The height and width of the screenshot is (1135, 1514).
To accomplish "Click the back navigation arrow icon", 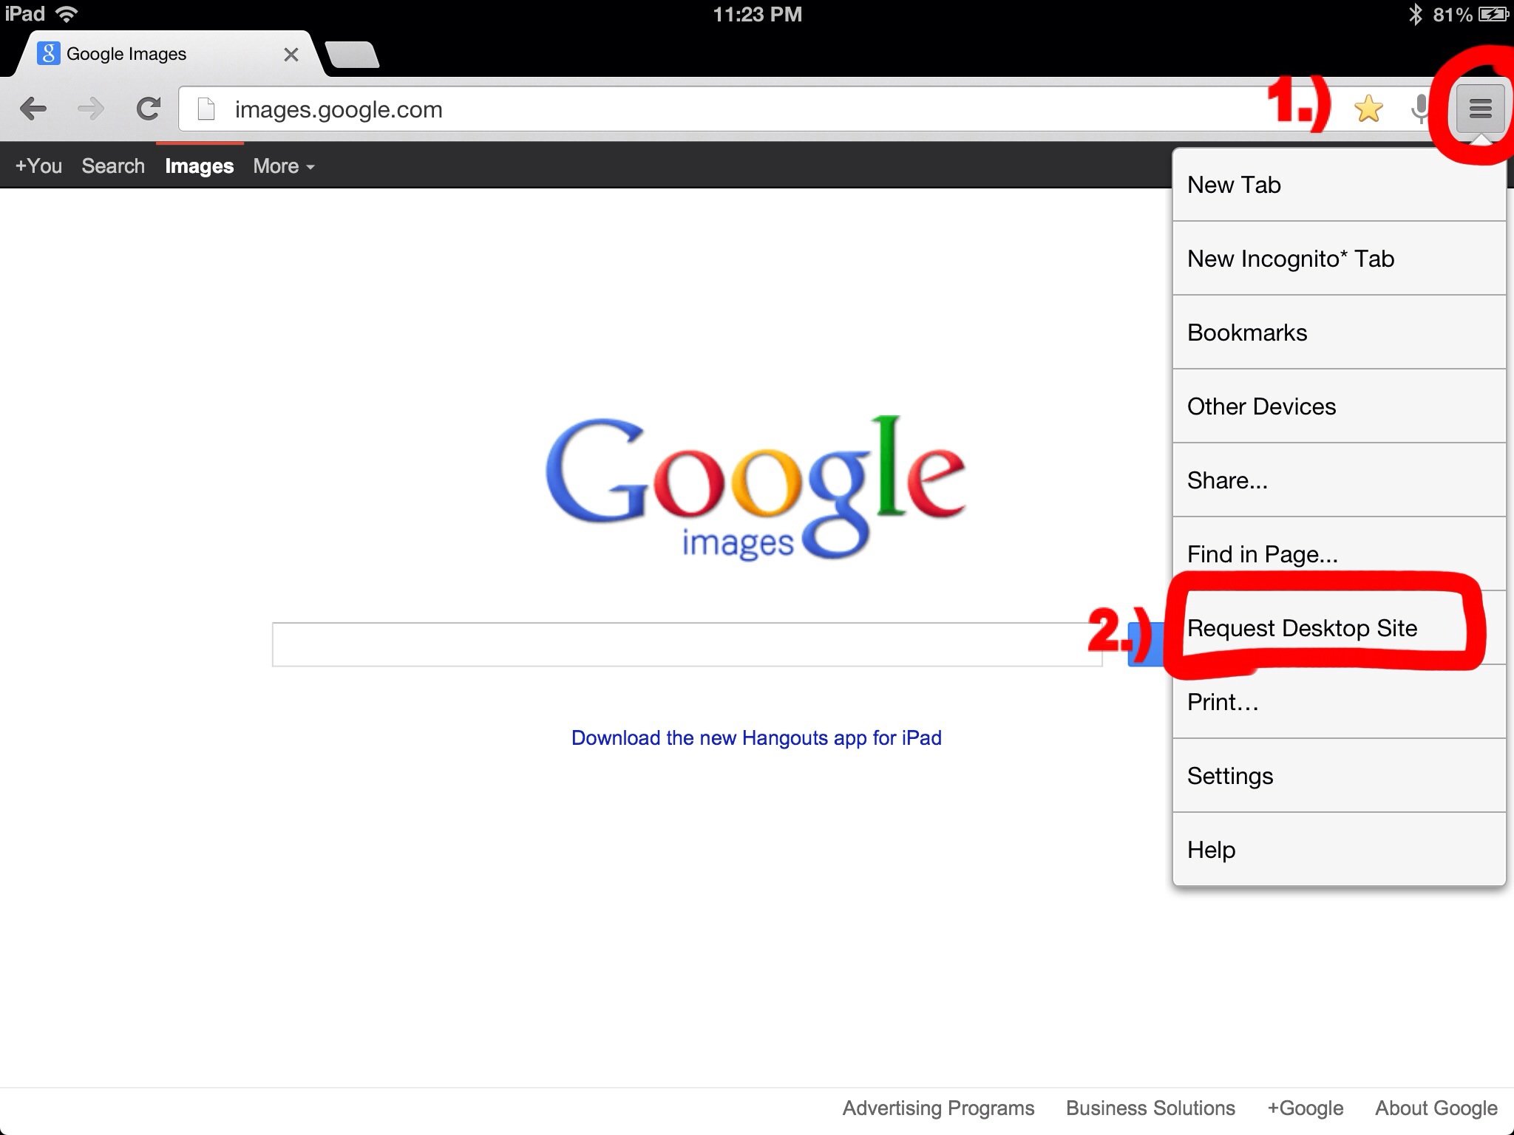I will coord(33,109).
